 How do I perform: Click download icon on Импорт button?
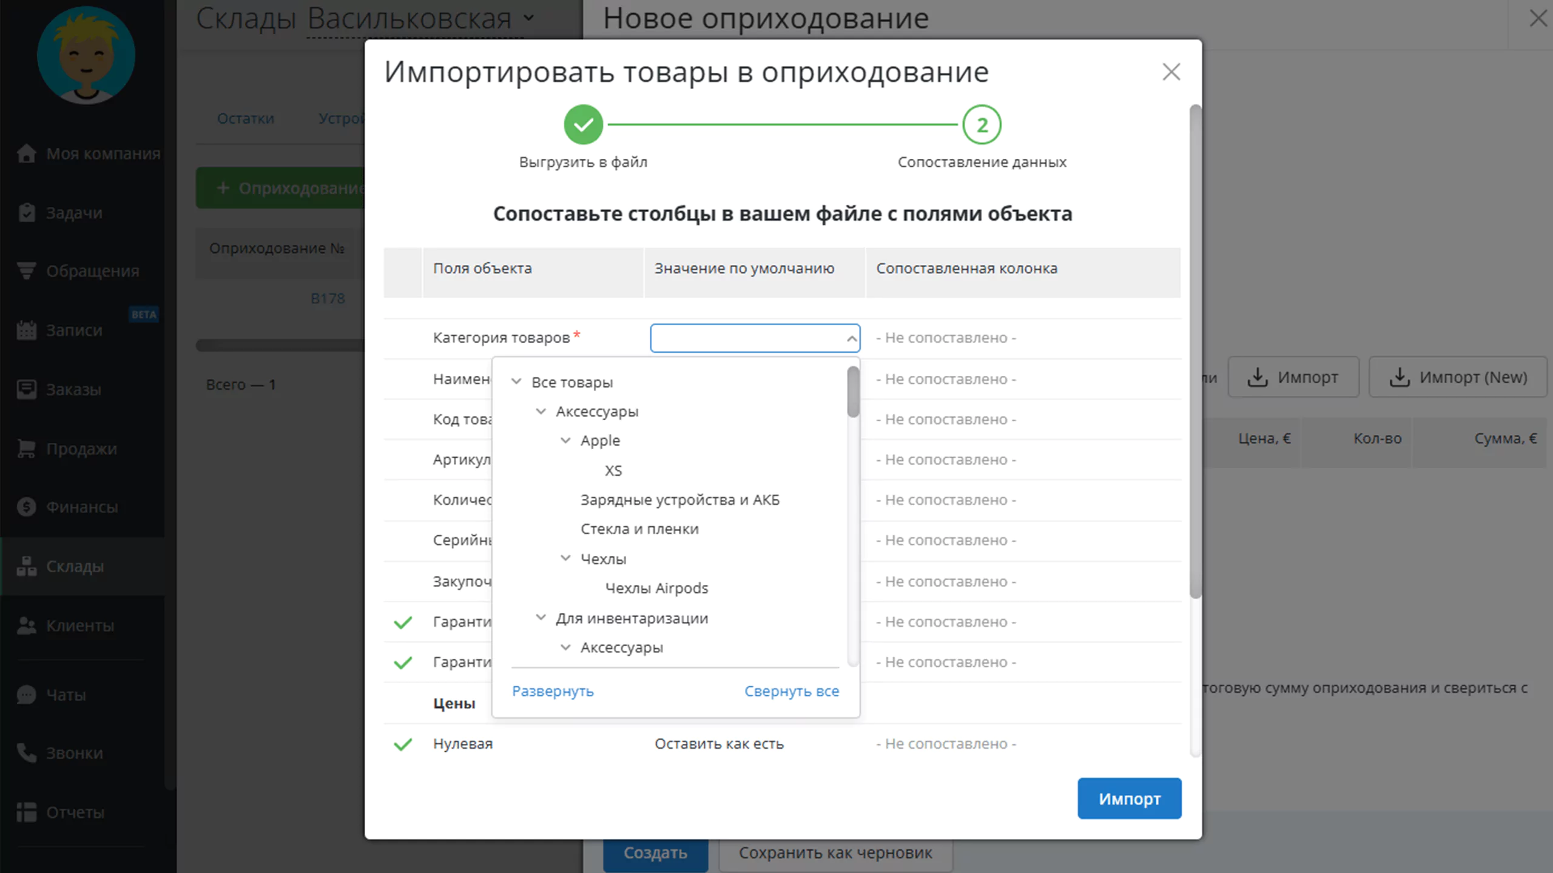tap(1258, 377)
